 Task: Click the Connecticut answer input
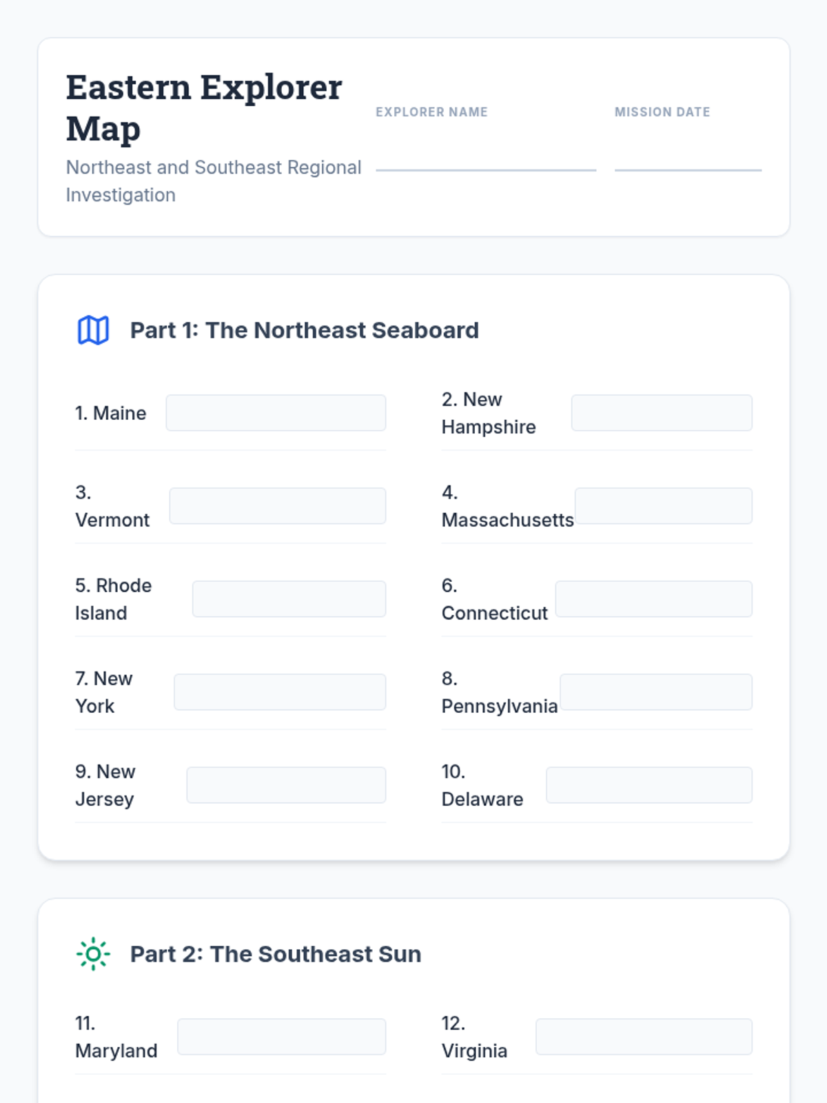point(653,599)
